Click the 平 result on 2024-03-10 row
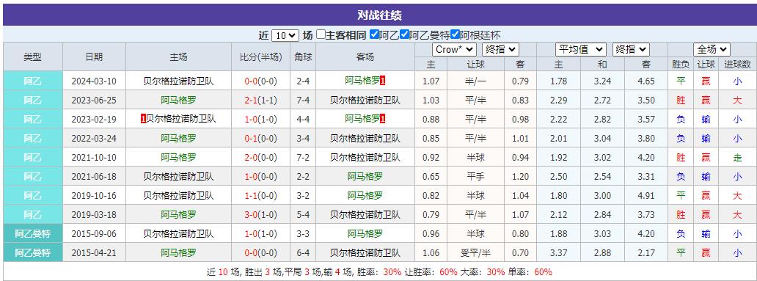757x281 pixels. (681, 81)
